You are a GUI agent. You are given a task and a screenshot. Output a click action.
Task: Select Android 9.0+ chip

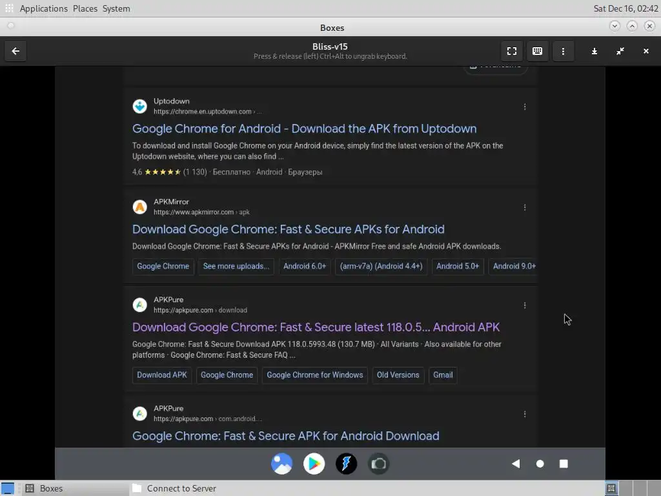pyautogui.click(x=514, y=266)
